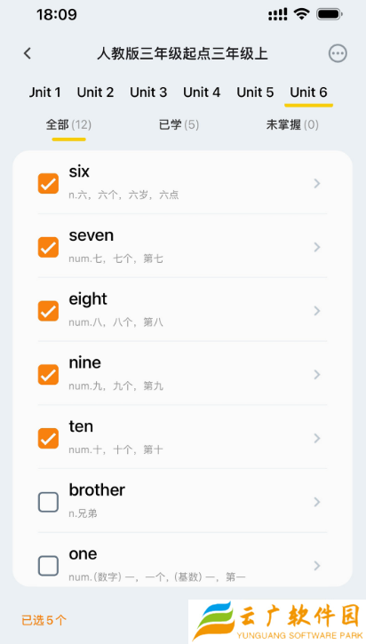Uncheck the checkbox for six

click(48, 184)
